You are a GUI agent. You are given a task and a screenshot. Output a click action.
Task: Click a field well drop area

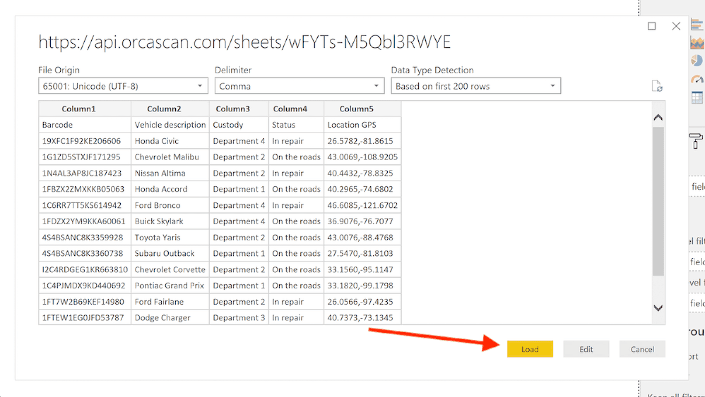698,185
